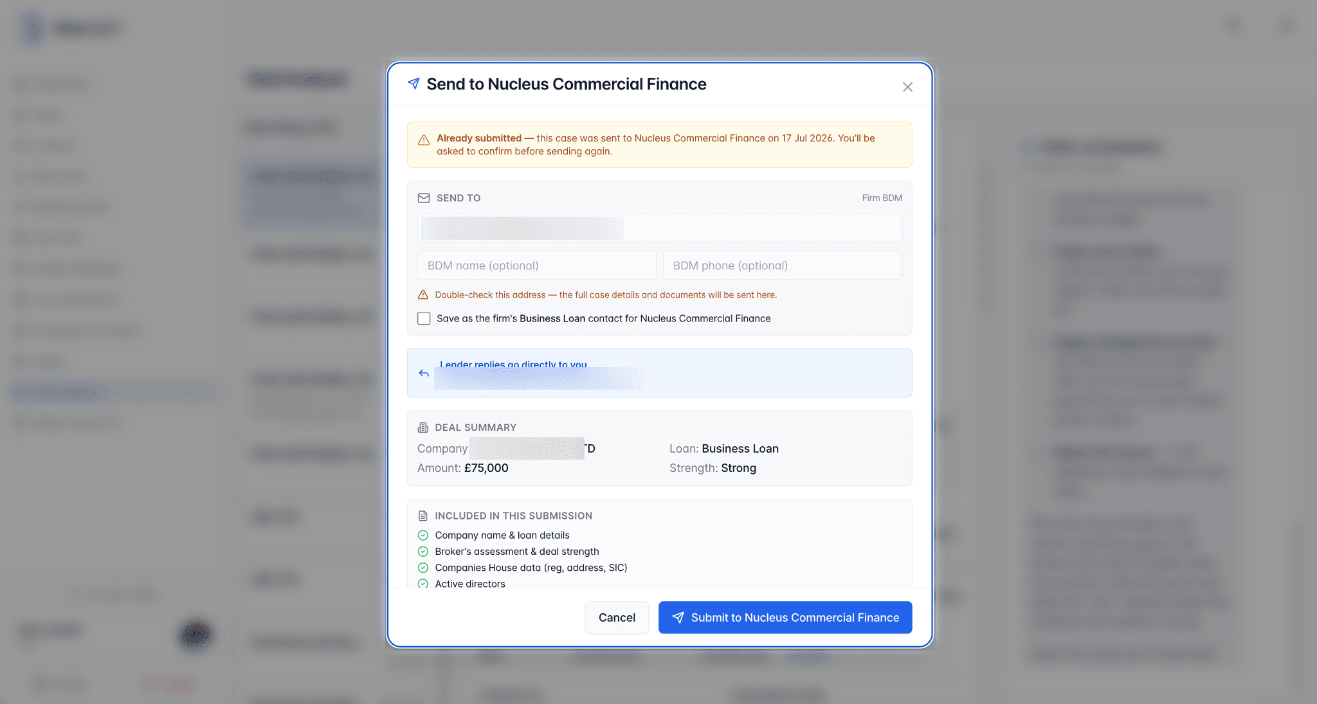Click the envelope icon beside SEND TO
Viewport: 1317px width, 704px height.
pyautogui.click(x=424, y=198)
